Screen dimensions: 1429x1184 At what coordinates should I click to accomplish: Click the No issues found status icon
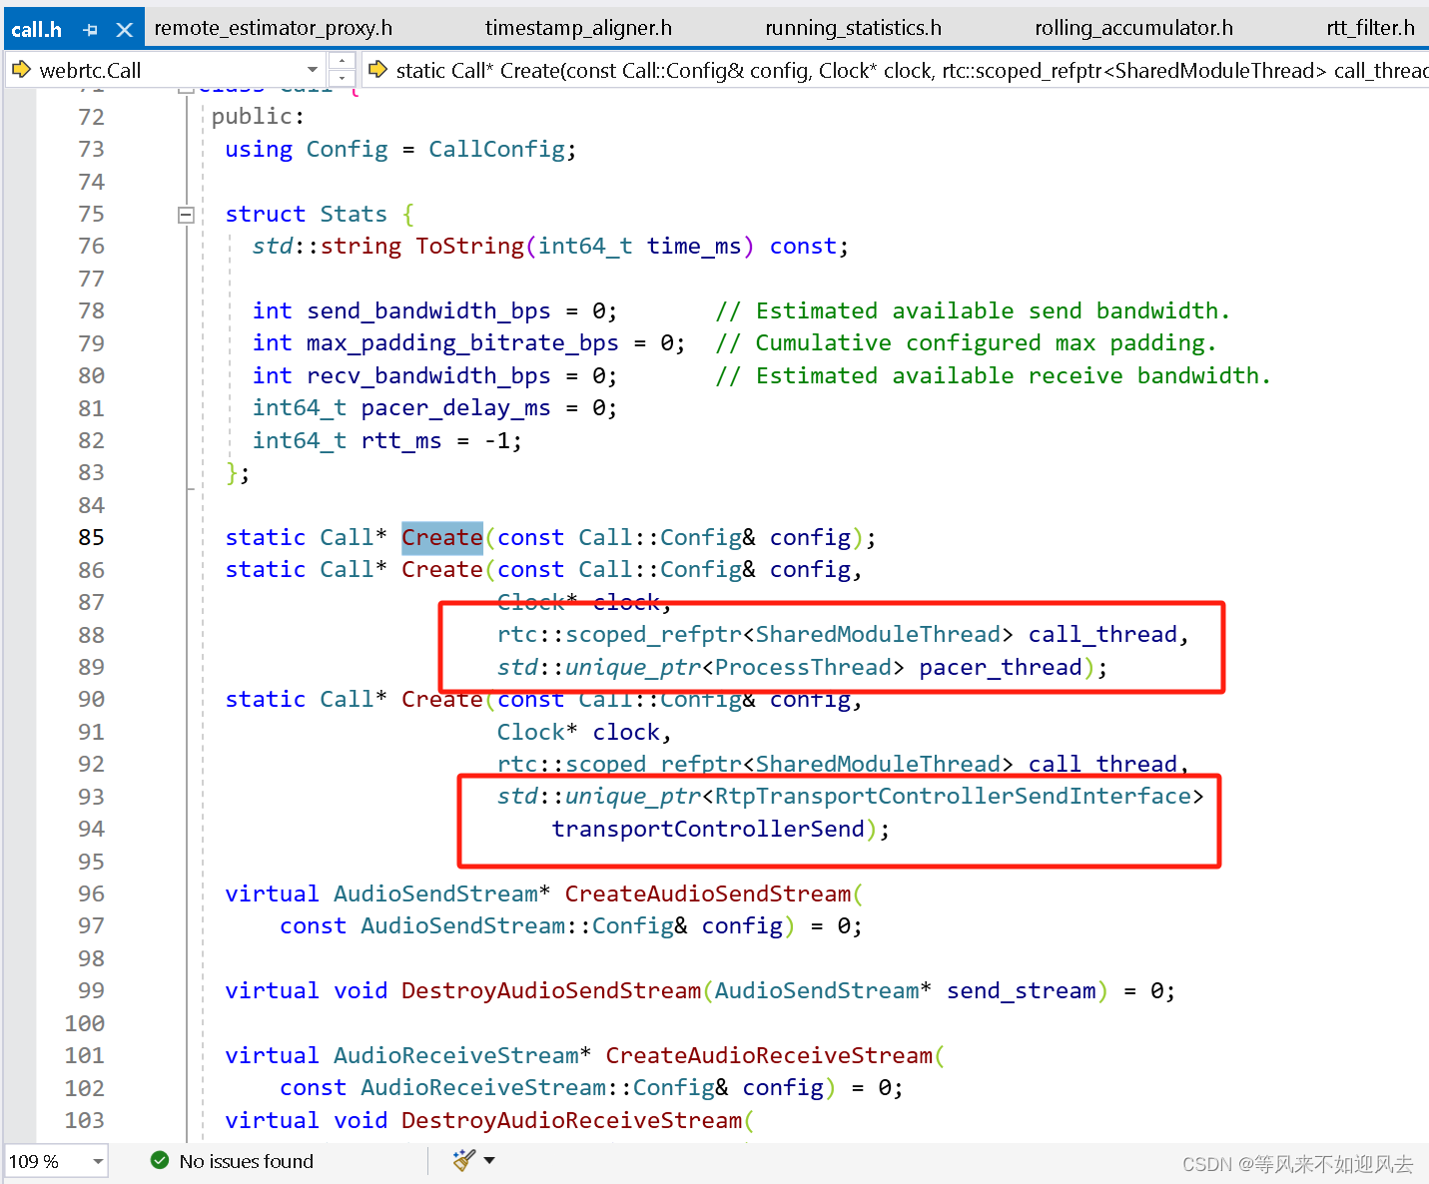pyautogui.click(x=160, y=1160)
